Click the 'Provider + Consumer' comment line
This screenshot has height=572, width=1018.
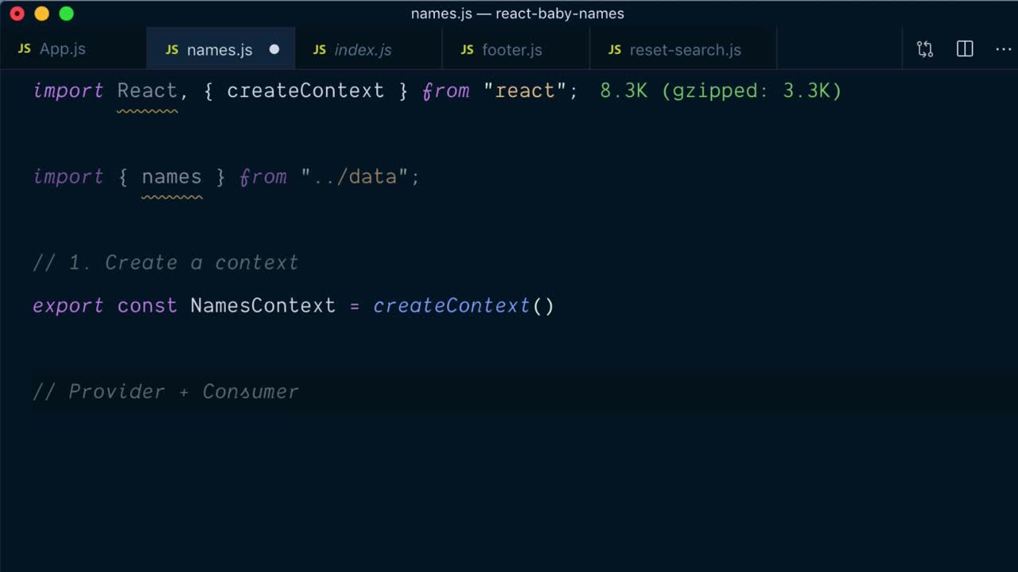tap(165, 392)
